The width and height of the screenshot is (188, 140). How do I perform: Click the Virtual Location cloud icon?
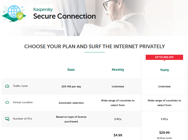[x=7, y=102]
